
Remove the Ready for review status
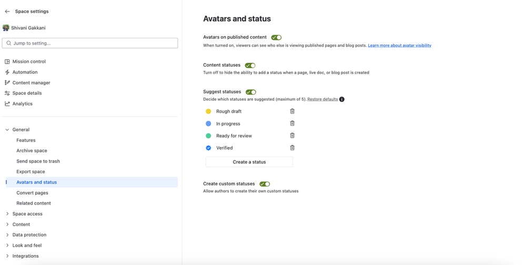pos(292,135)
